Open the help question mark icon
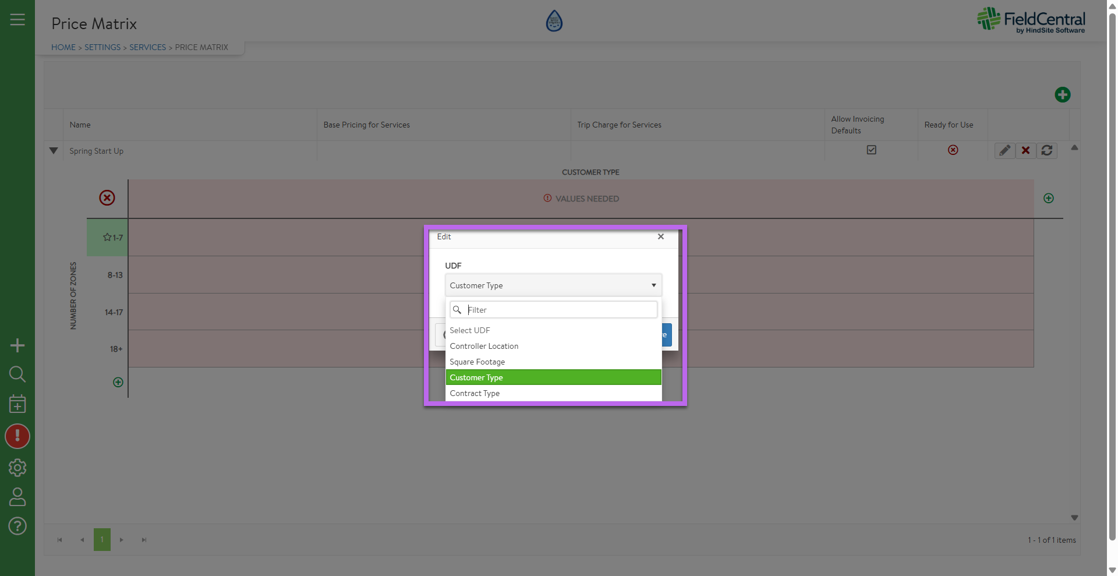 click(17, 526)
